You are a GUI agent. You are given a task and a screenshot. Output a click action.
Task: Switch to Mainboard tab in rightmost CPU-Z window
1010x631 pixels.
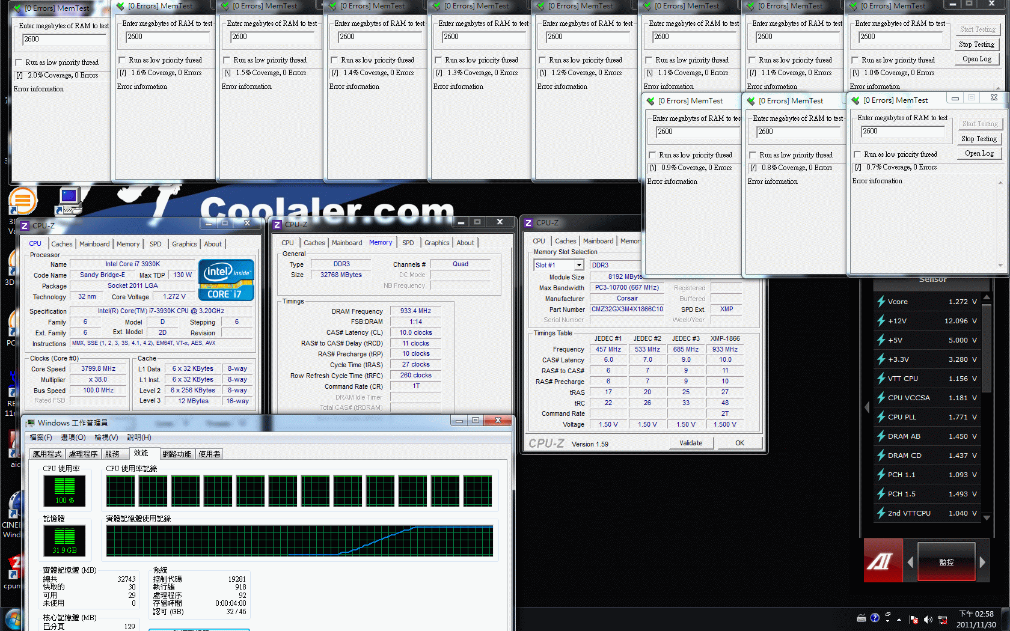tap(598, 241)
